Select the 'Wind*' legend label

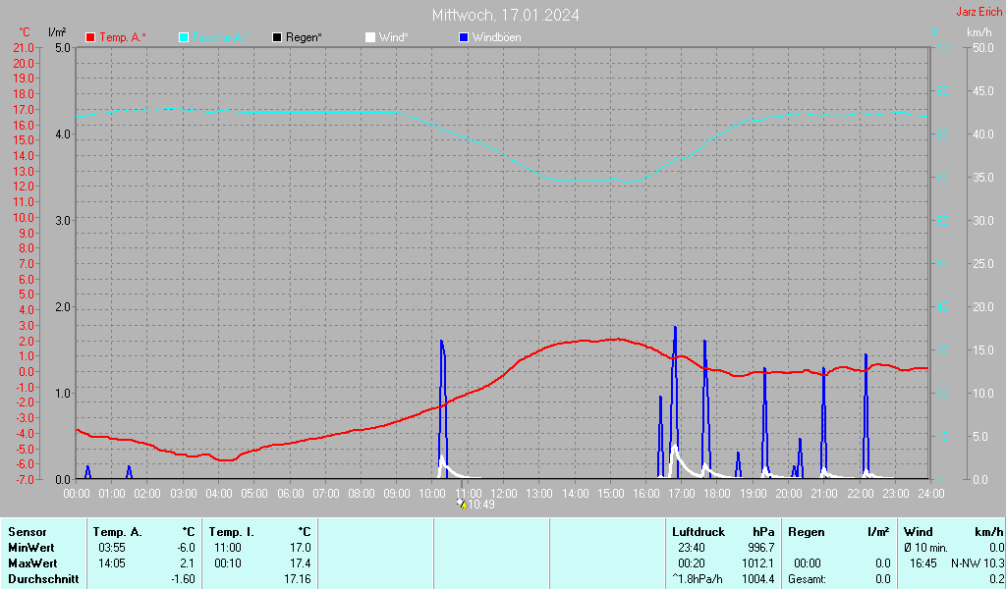click(x=393, y=37)
